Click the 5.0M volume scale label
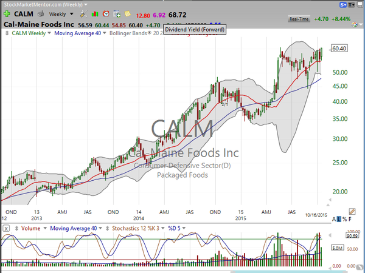The height and width of the screenshot is (273, 365). (337, 248)
